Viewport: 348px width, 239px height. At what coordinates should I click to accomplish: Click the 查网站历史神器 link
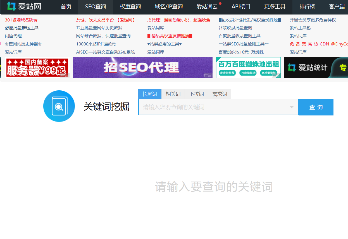point(23,44)
